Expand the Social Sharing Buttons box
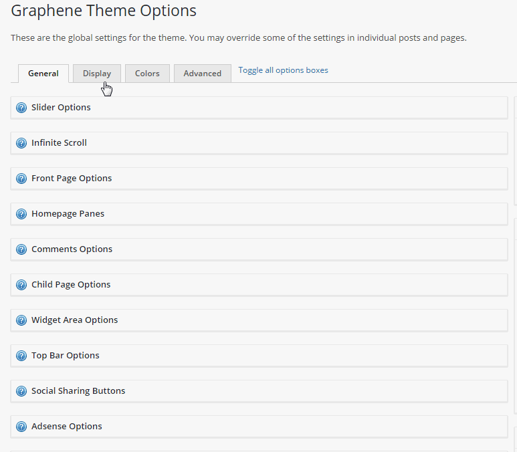 [x=259, y=391]
